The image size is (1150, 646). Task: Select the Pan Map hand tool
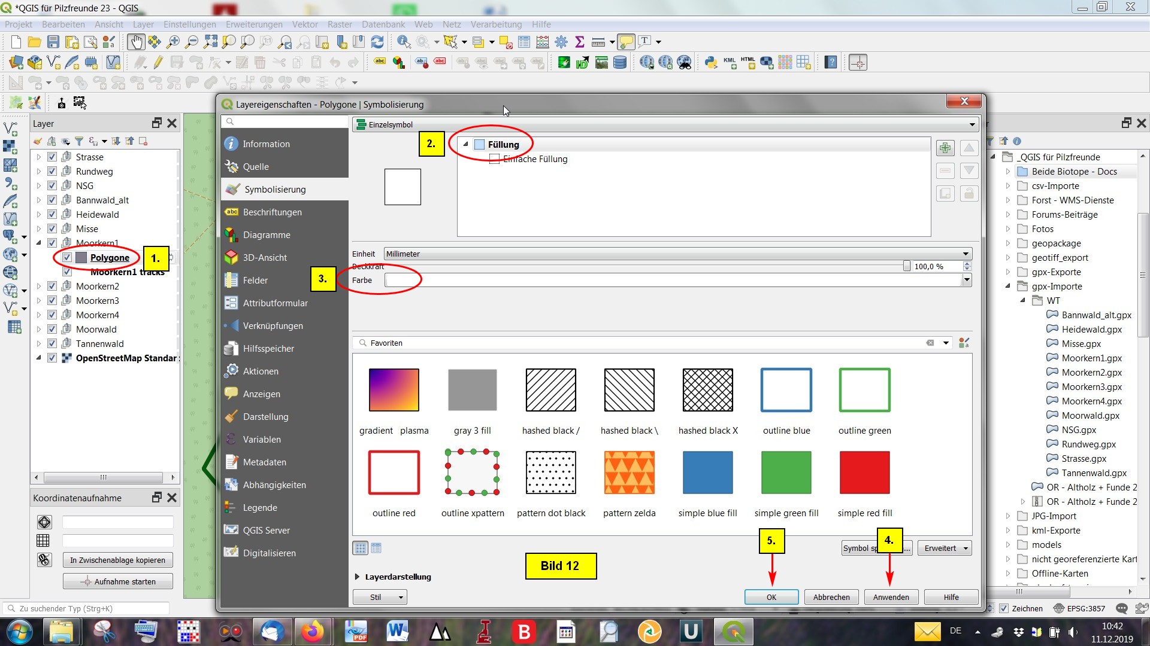point(136,42)
